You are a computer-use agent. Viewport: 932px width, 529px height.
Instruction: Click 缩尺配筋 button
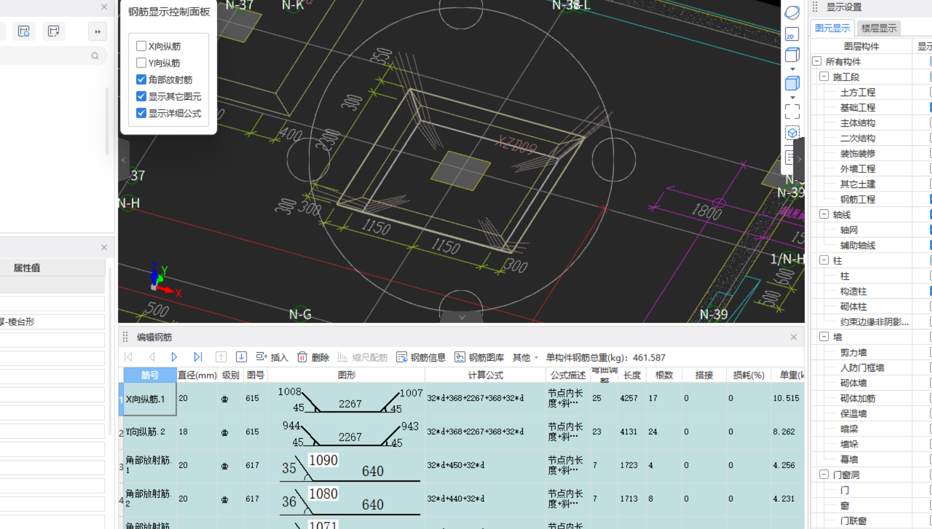(x=363, y=358)
